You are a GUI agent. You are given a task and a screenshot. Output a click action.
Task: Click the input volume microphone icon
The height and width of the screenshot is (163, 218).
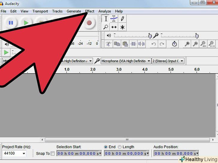156,36
